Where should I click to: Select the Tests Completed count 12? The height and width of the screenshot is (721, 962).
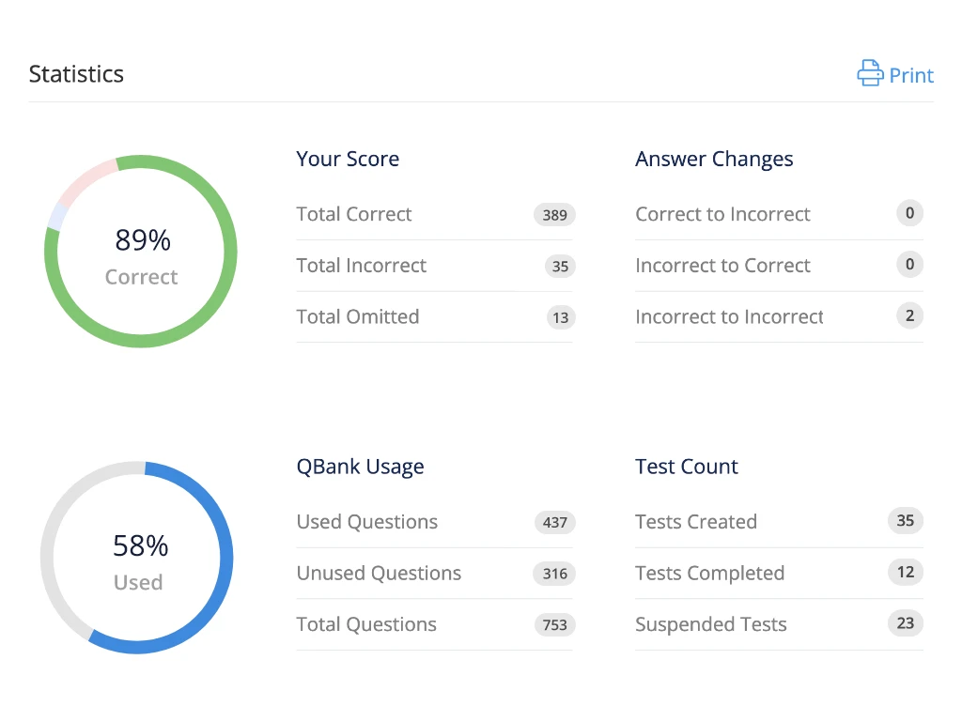pos(906,572)
